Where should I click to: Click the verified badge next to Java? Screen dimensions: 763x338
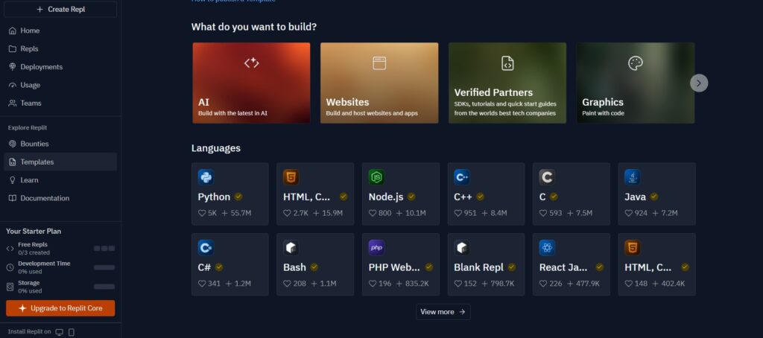654,197
